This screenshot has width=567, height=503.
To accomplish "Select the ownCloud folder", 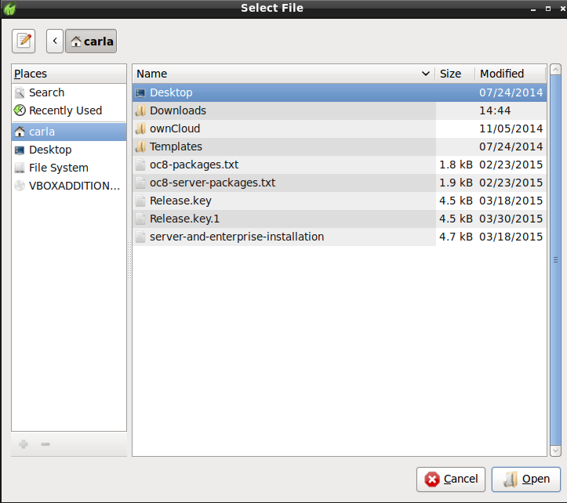I will point(175,128).
